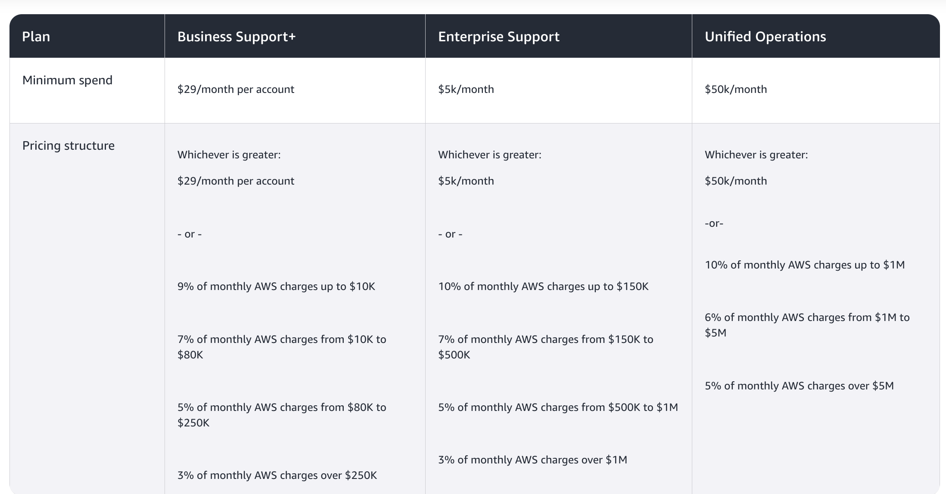Click 7% tier from $150K to $500K
Screen dimensions: 946x494
coord(545,347)
